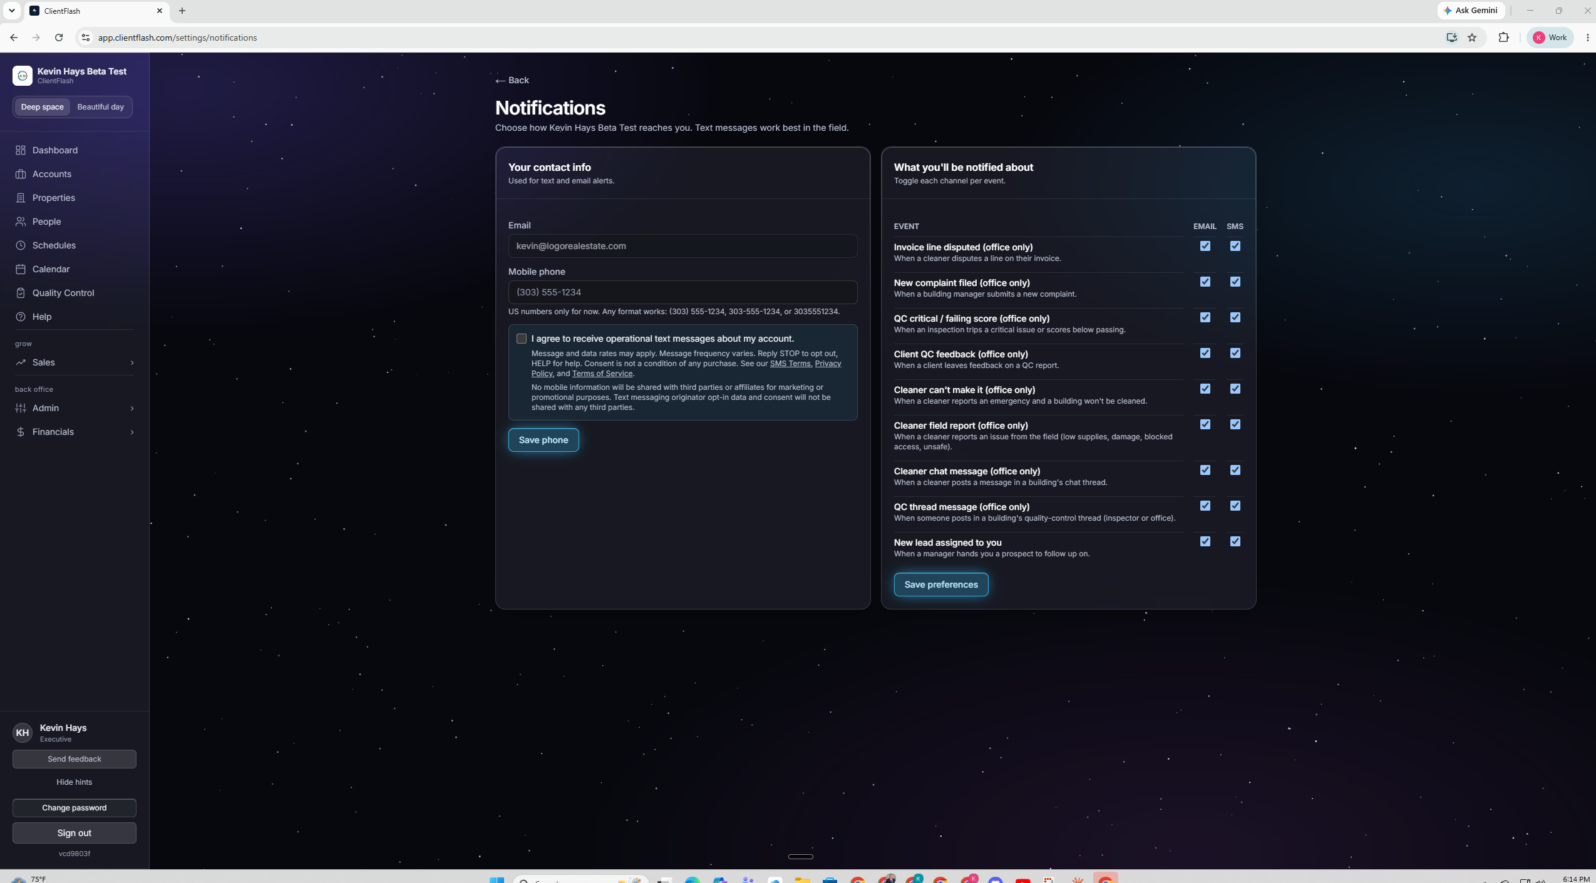Screen dimensions: 1596x883
Task: Uncheck SMS for Cleaner field report
Action: 1235,424
